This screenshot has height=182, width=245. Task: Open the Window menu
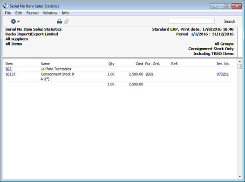(50, 13)
